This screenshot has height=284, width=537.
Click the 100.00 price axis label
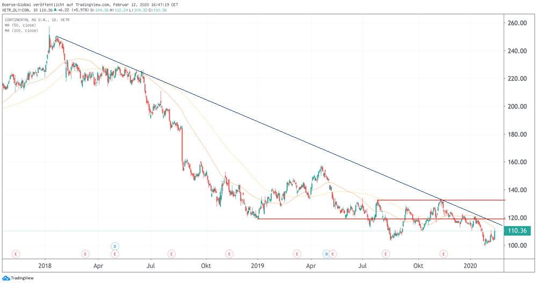click(517, 245)
